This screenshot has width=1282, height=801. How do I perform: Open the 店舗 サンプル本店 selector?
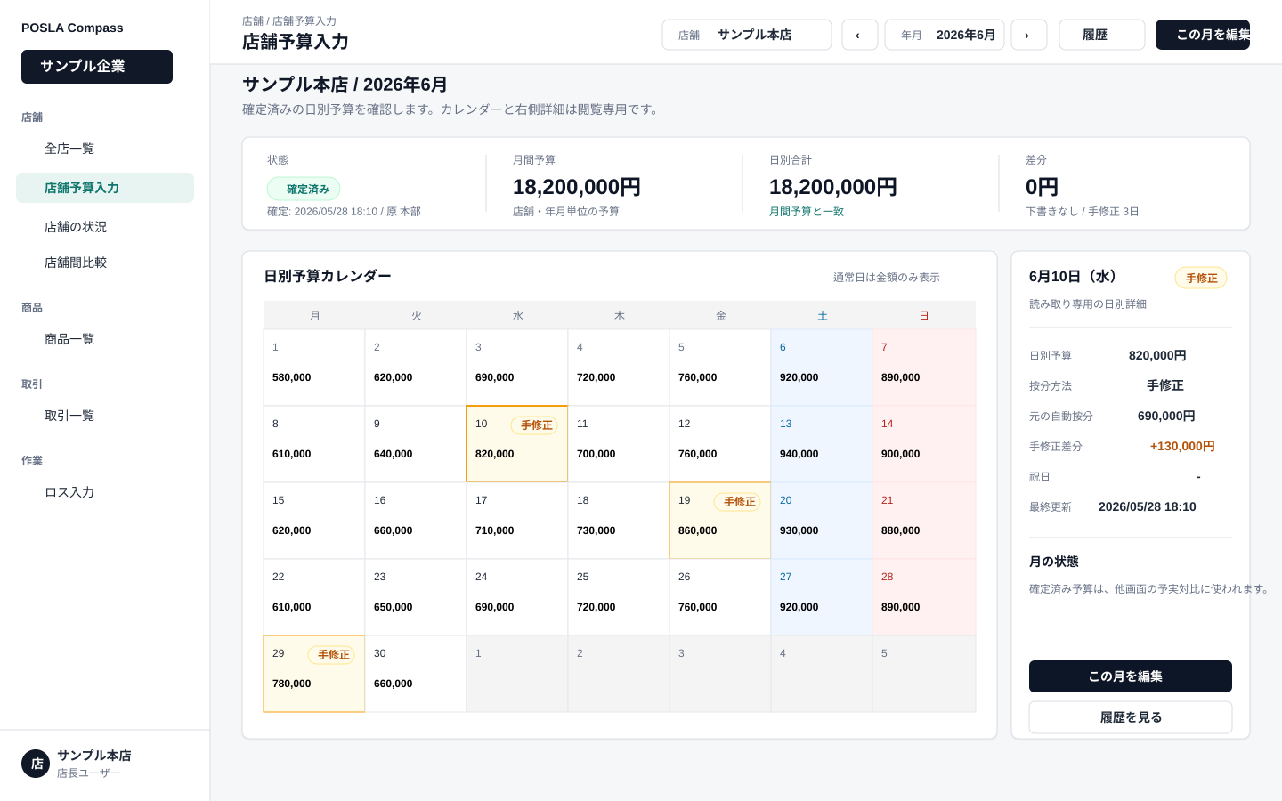coord(746,35)
